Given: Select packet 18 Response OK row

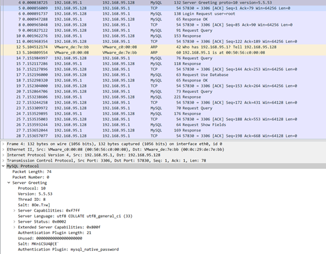Looking at the screenshot, I should (163, 80).
